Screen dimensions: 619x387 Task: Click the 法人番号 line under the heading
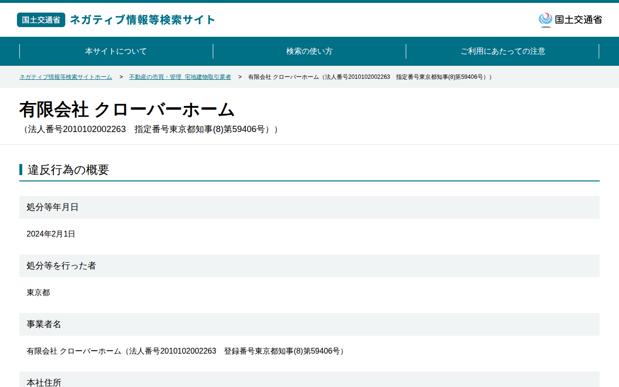(x=149, y=129)
